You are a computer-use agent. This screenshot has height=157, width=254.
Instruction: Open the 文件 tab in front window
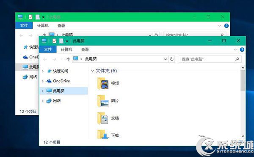(48, 49)
